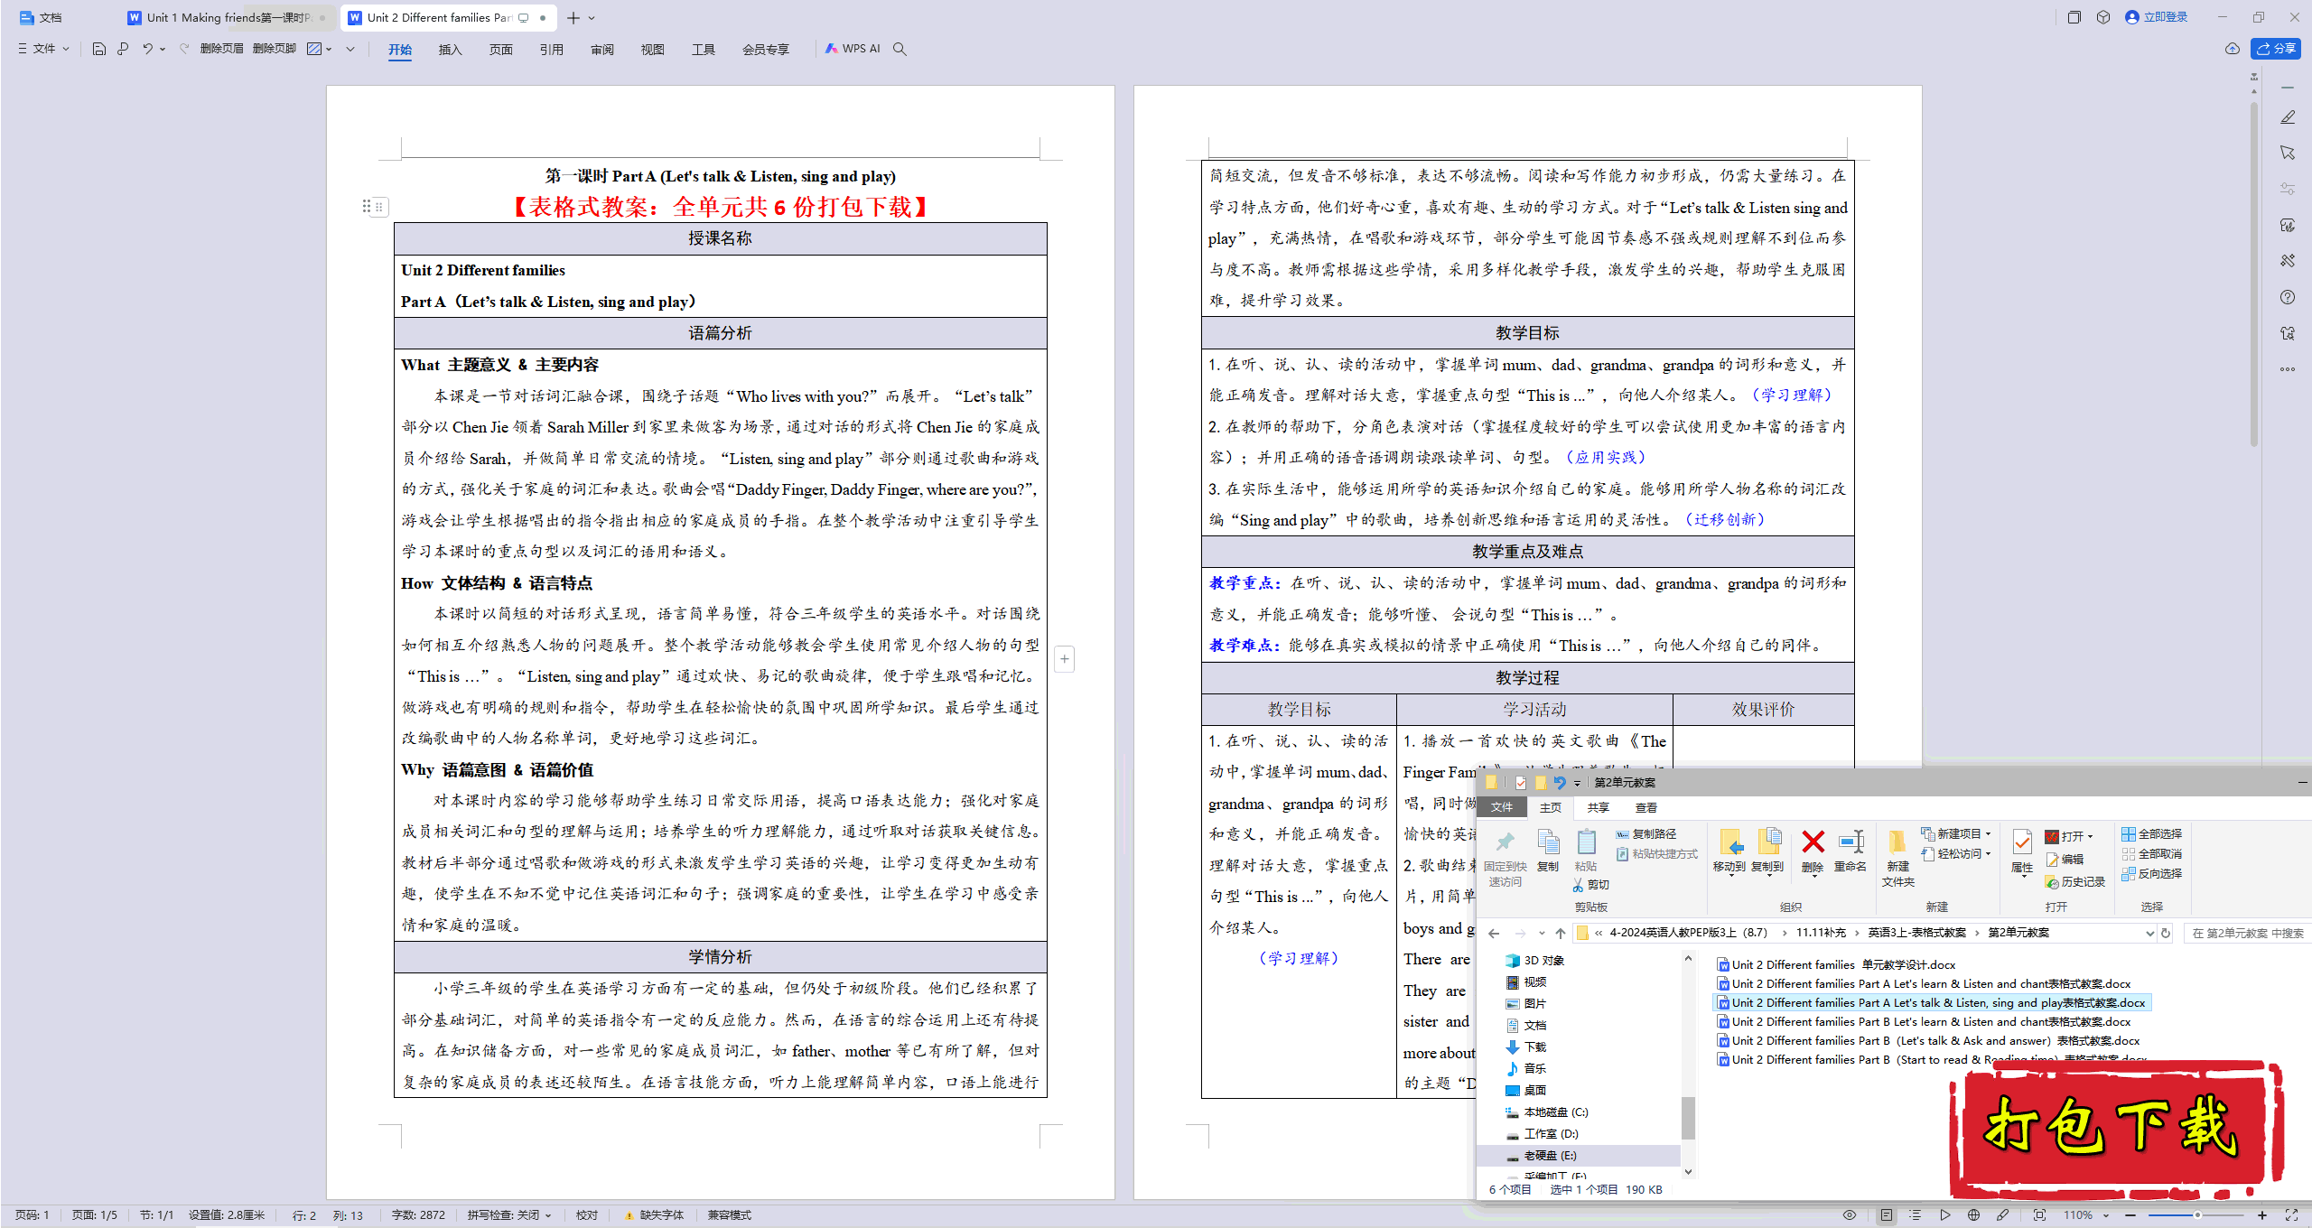Screen dimensions: 2312x1228
Task: Expand the undo history dropdown arrow
Action: tap(163, 49)
